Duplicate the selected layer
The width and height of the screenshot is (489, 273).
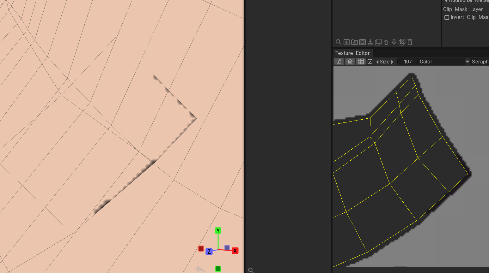click(x=378, y=42)
